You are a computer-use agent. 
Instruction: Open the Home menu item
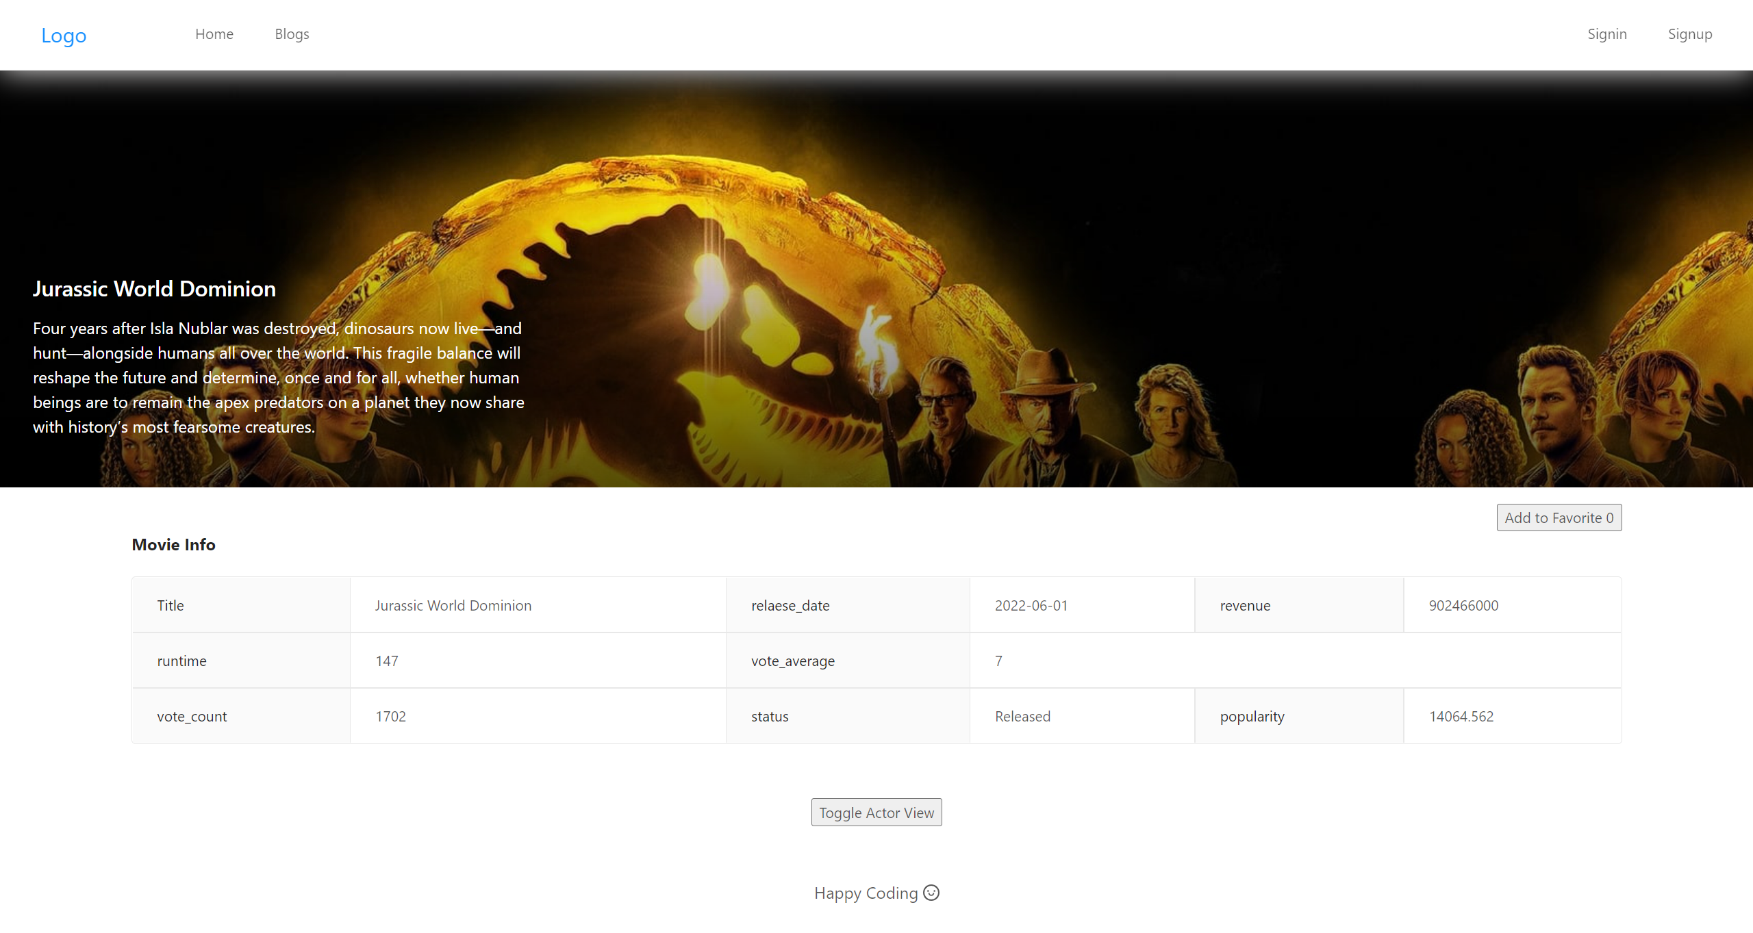[x=214, y=34]
